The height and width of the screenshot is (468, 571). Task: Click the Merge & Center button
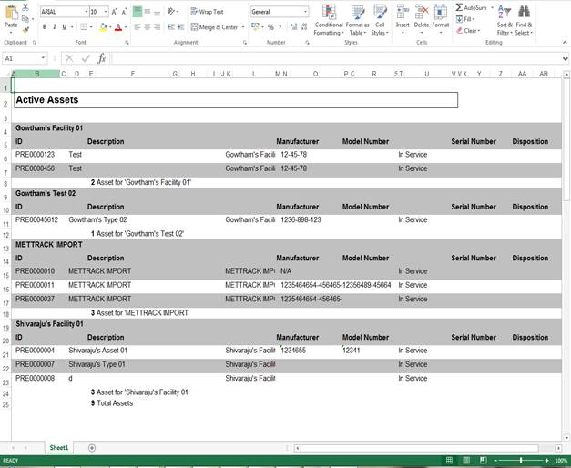pyautogui.click(x=215, y=27)
